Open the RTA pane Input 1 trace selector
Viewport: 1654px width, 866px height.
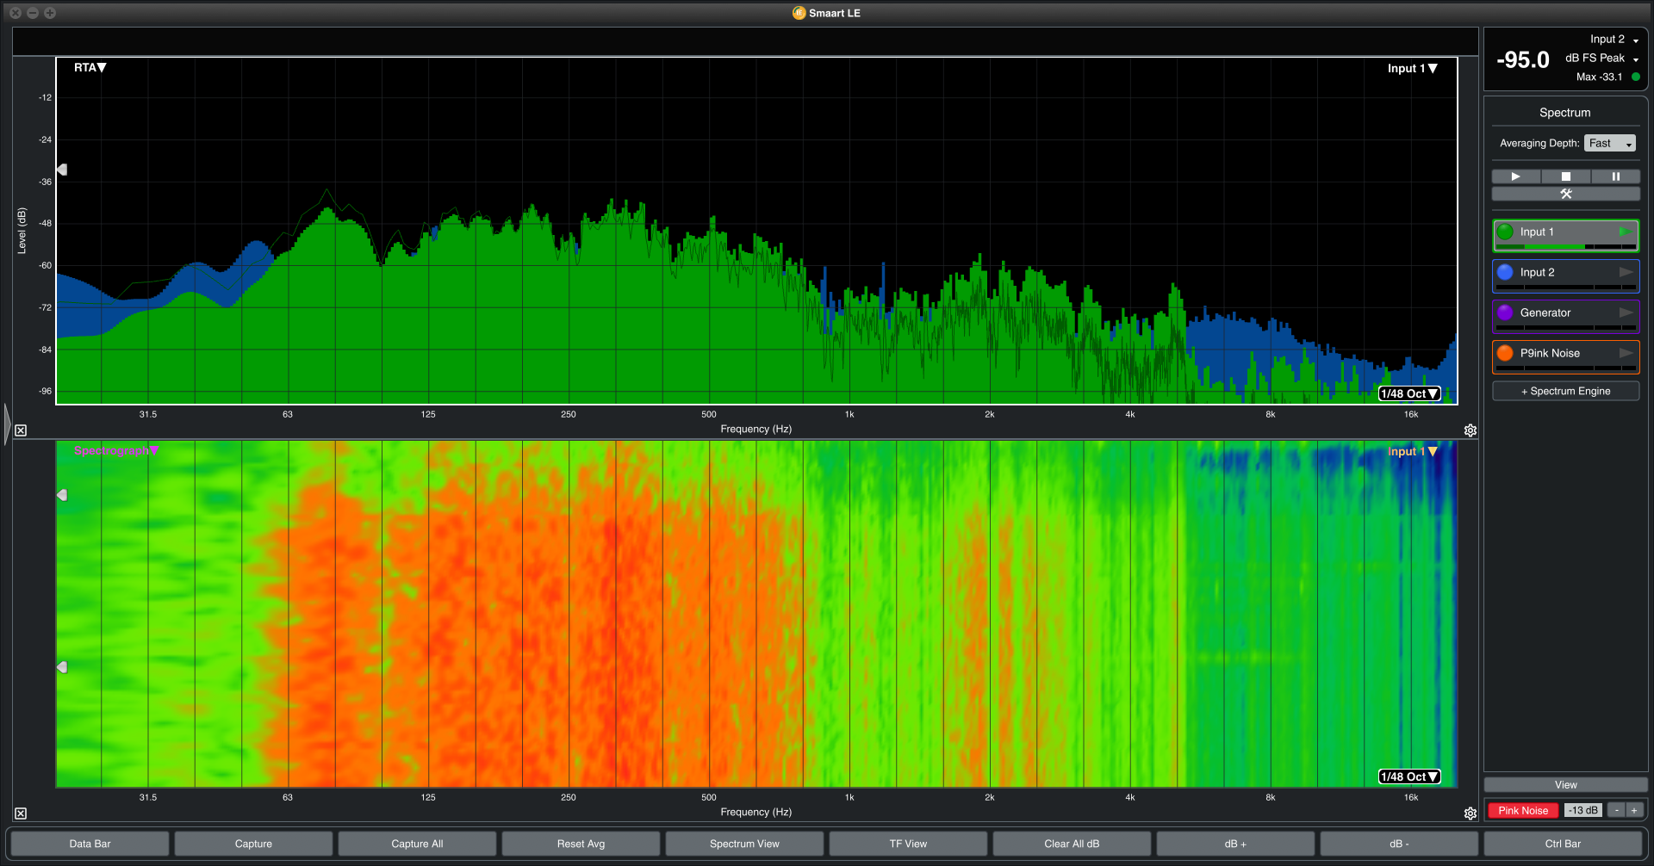coord(1412,68)
